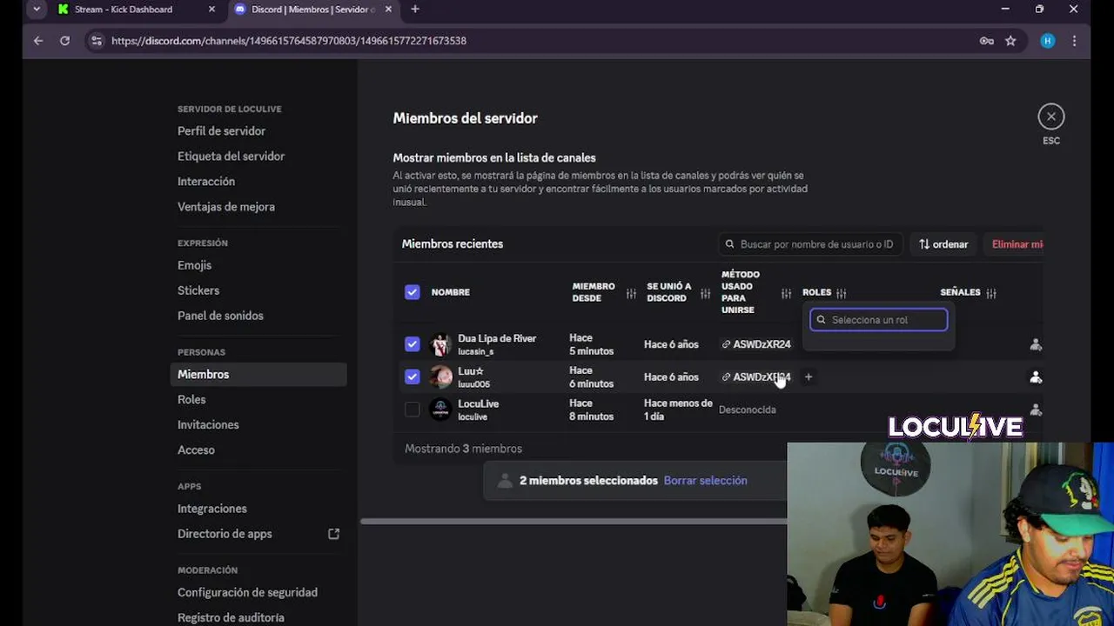Viewport: 1114px width, 626px height.
Task: Open Directorio de apps
Action: click(225, 534)
